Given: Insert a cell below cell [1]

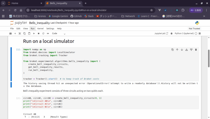Looking at the screenshot, I should click(191, 50).
